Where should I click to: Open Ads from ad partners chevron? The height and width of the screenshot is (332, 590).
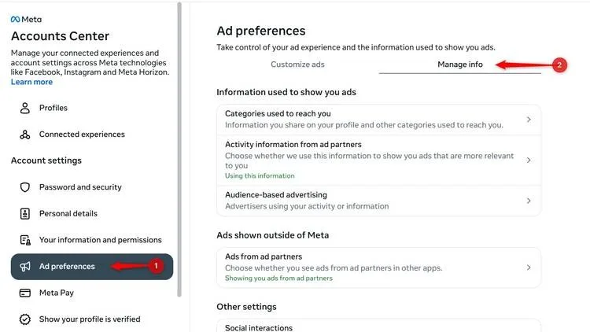click(529, 267)
